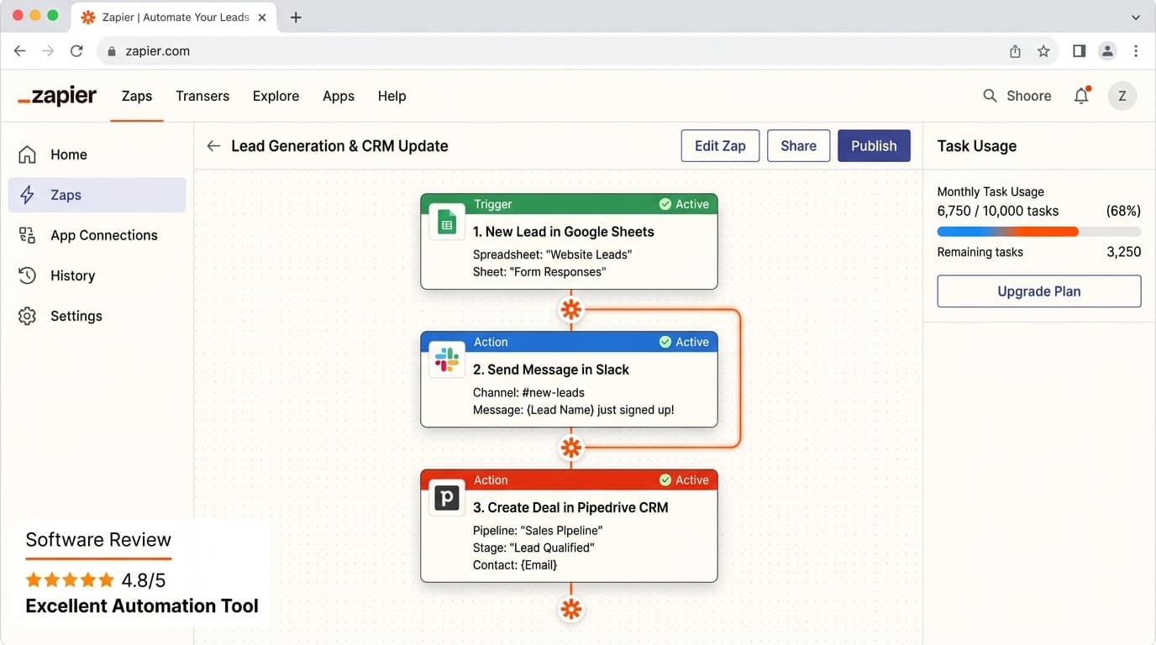This screenshot has width=1156, height=645.
Task: Go back with the arrow beside Lead Generation
Action: coord(213,146)
